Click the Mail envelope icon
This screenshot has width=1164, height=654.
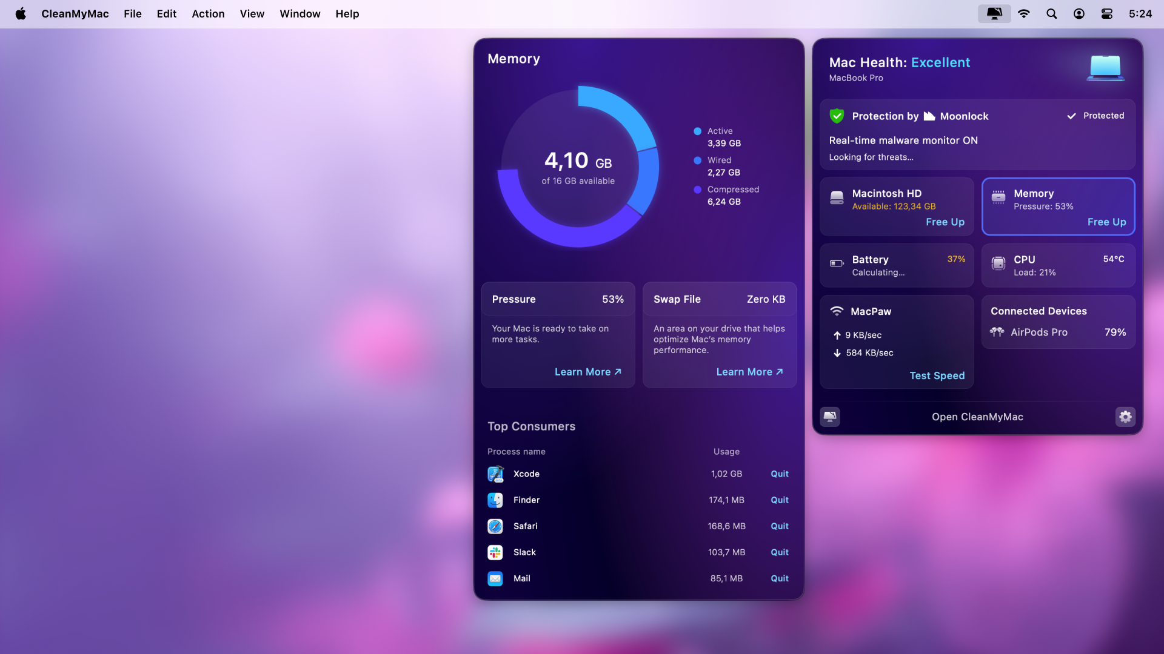495,579
